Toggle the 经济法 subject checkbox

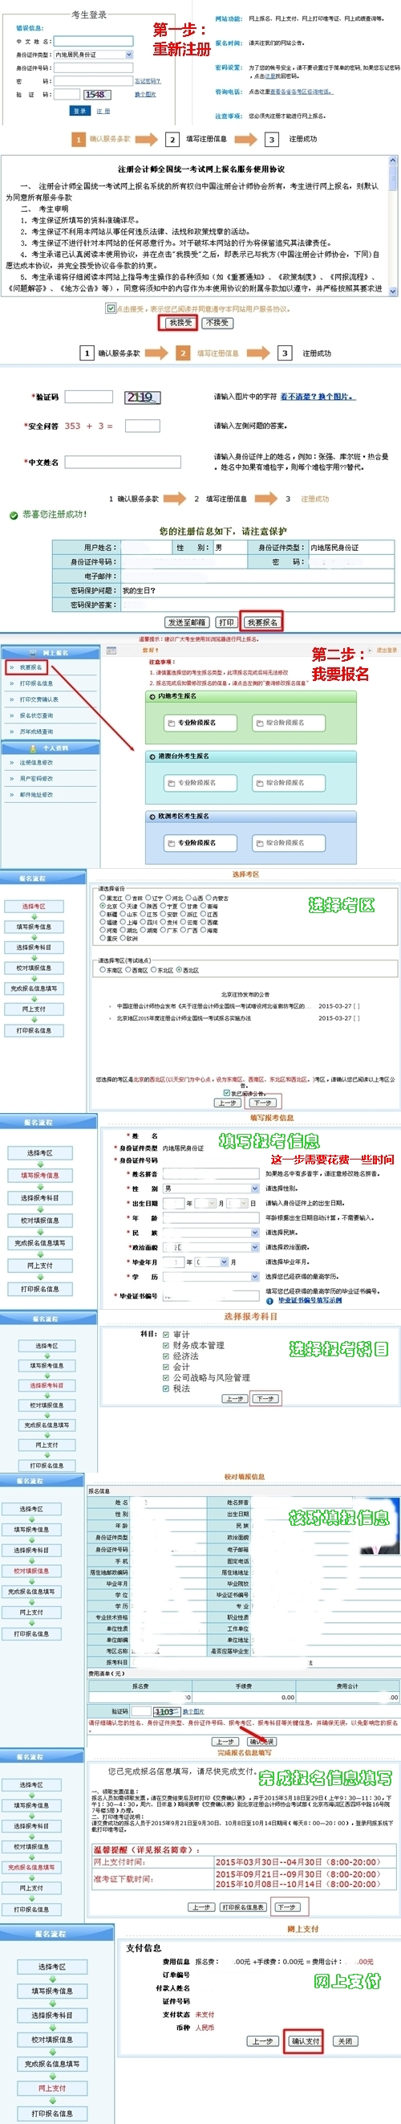165,1356
